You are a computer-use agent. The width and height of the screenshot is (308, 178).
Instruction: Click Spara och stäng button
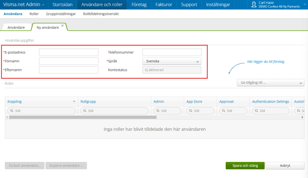pos(245,165)
